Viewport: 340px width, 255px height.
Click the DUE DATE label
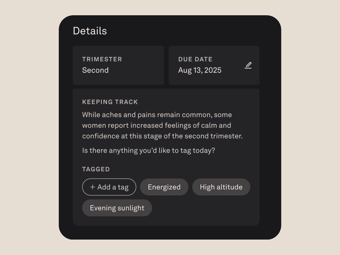tap(195, 59)
